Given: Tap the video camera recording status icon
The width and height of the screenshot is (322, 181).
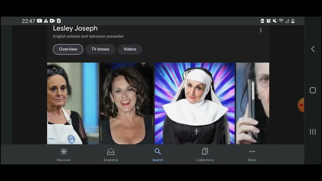Looking at the screenshot, I should [52, 21].
